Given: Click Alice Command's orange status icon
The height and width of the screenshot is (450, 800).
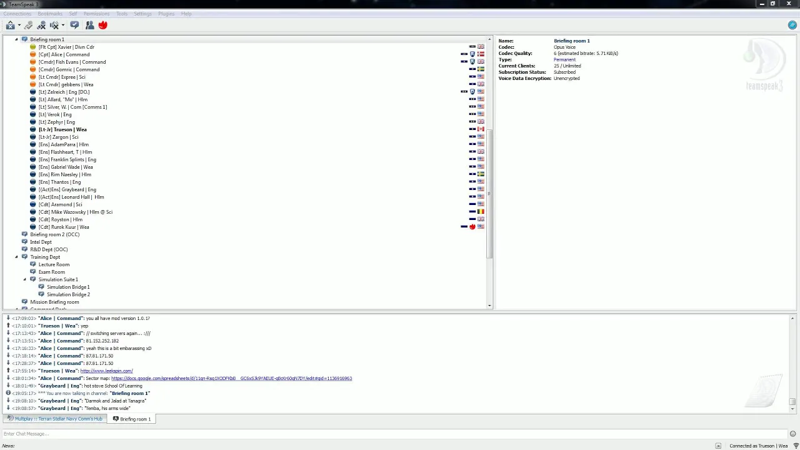Looking at the screenshot, I should (x=33, y=54).
